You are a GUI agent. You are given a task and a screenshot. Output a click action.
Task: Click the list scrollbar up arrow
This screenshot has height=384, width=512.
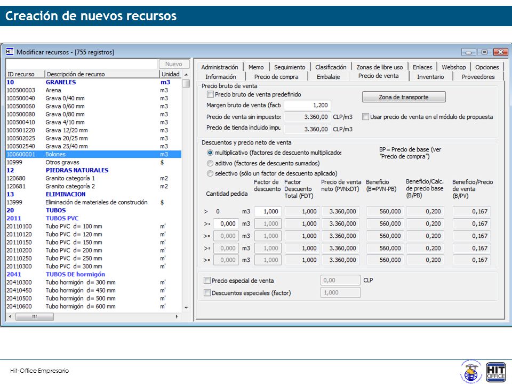[x=186, y=75]
